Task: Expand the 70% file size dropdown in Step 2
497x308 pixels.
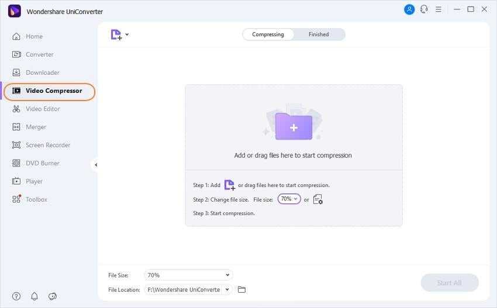Action: click(x=289, y=199)
